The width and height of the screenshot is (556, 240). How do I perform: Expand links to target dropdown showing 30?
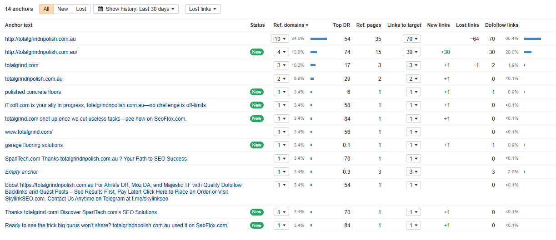(412, 52)
